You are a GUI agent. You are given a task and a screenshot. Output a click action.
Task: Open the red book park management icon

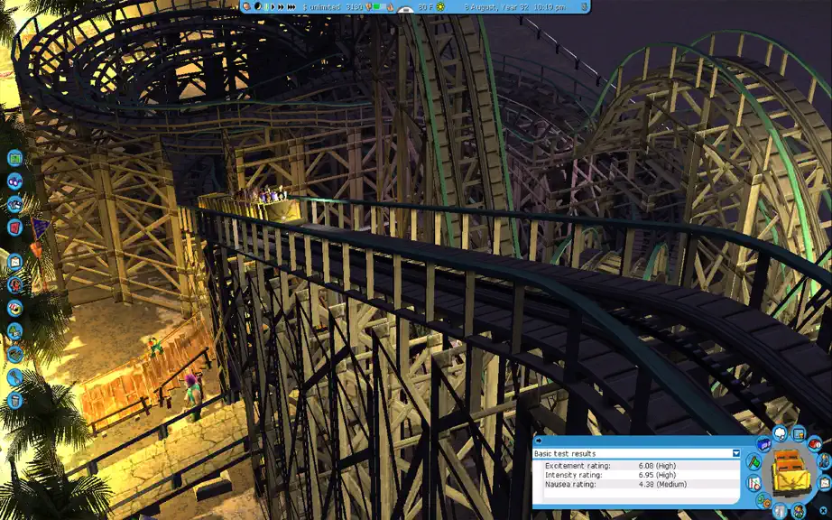14,227
